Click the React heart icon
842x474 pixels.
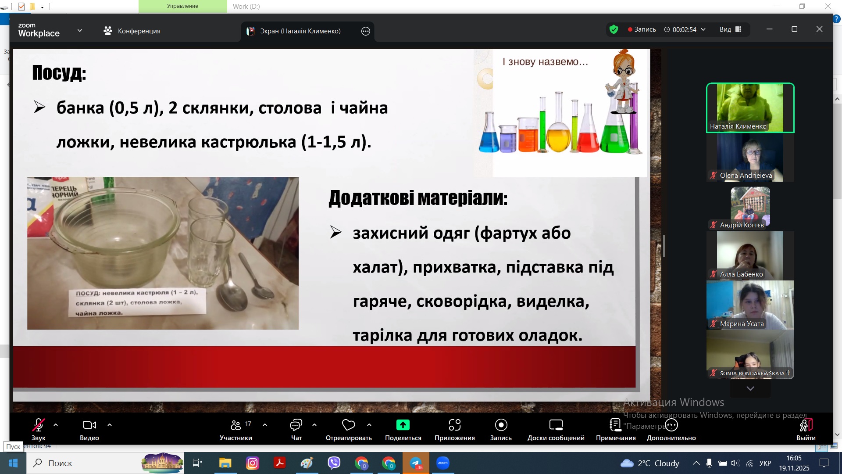(x=348, y=425)
